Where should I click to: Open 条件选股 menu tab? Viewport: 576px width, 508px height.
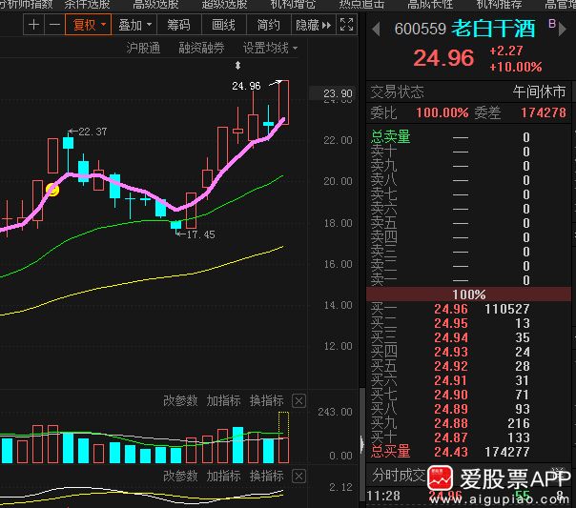(x=87, y=4)
